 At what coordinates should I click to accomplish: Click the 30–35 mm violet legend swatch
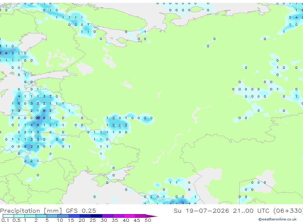(x=108, y=216)
